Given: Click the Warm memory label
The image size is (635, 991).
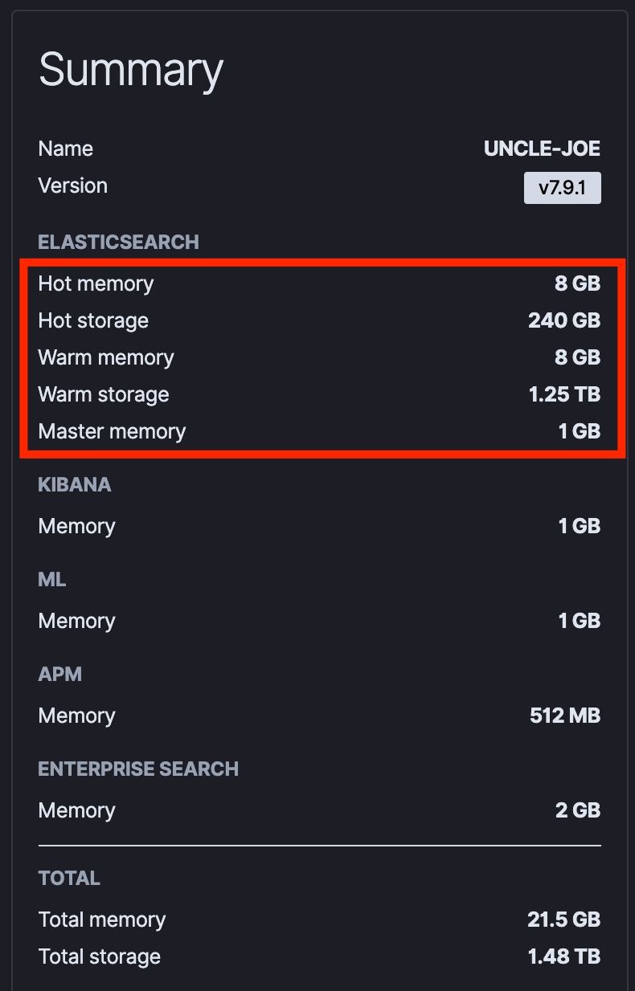Looking at the screenshot, I should (x=106, y=357).
